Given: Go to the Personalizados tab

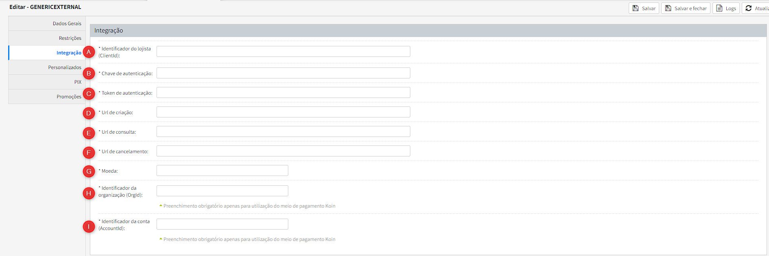Looking at the screenshot, I should [65, 67].
